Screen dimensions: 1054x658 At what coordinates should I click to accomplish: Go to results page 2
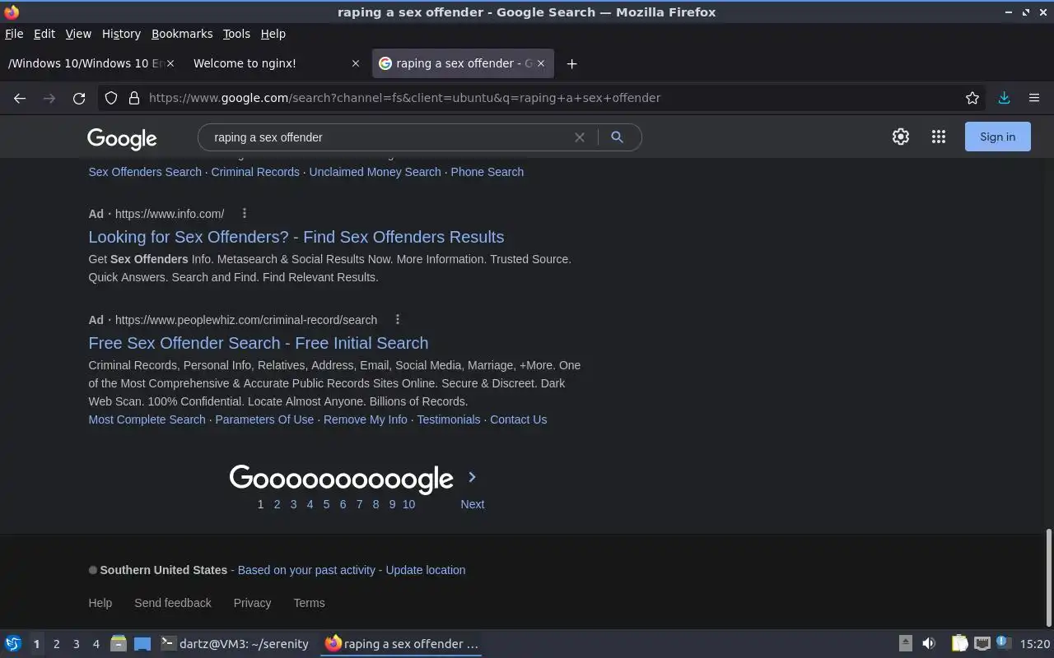[277, 504]
